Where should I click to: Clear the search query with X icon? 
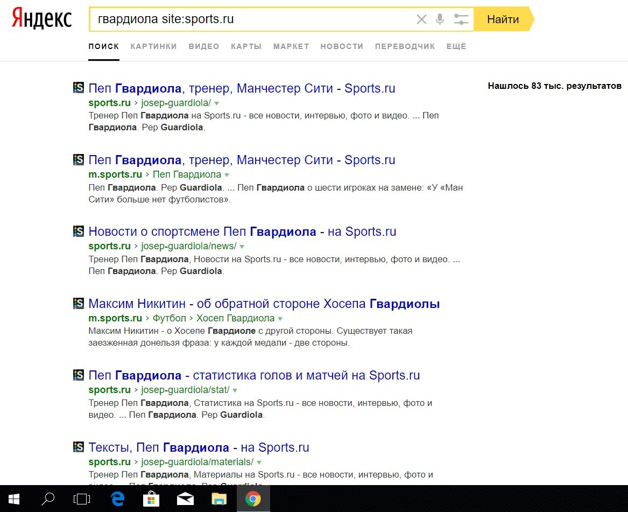(x=421, y=19)
